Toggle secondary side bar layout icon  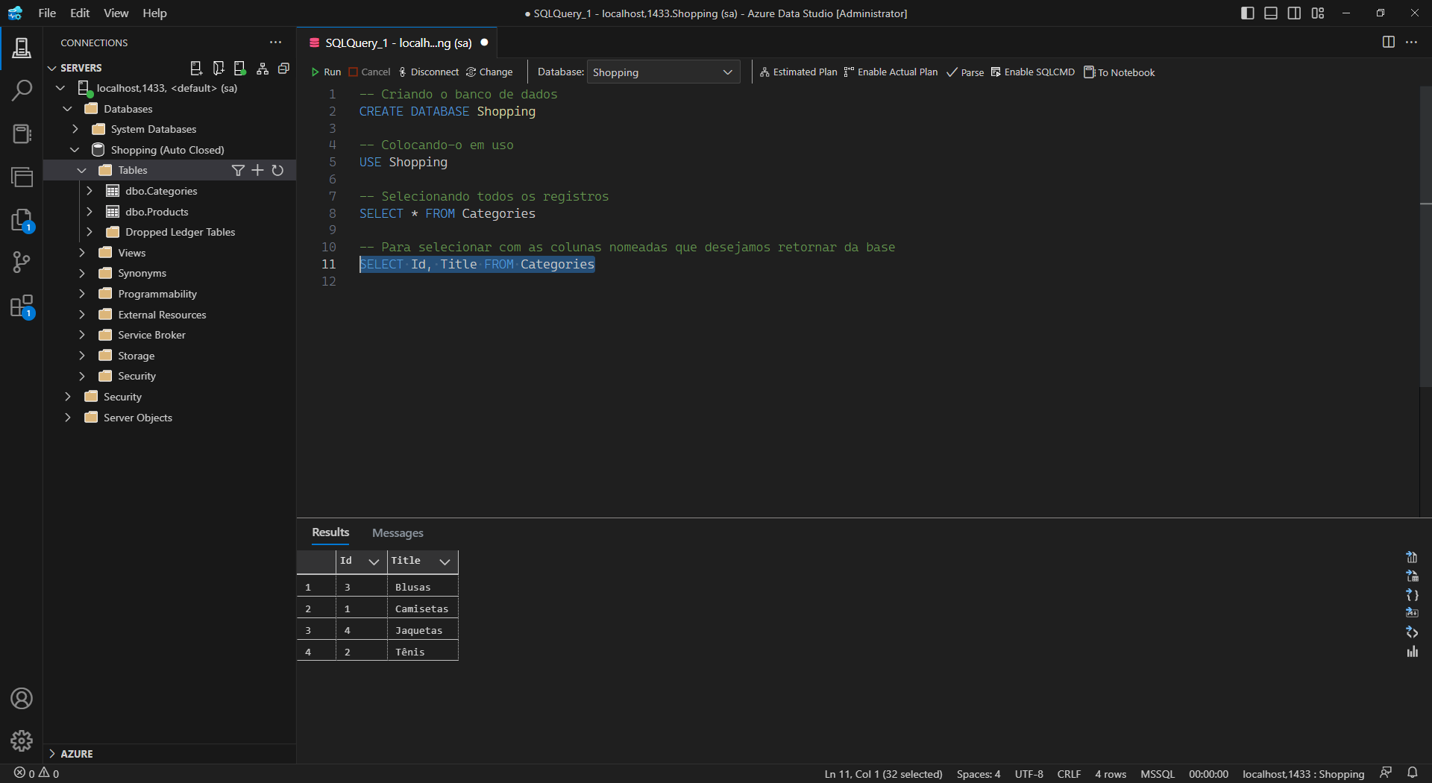coord(1295,13)
